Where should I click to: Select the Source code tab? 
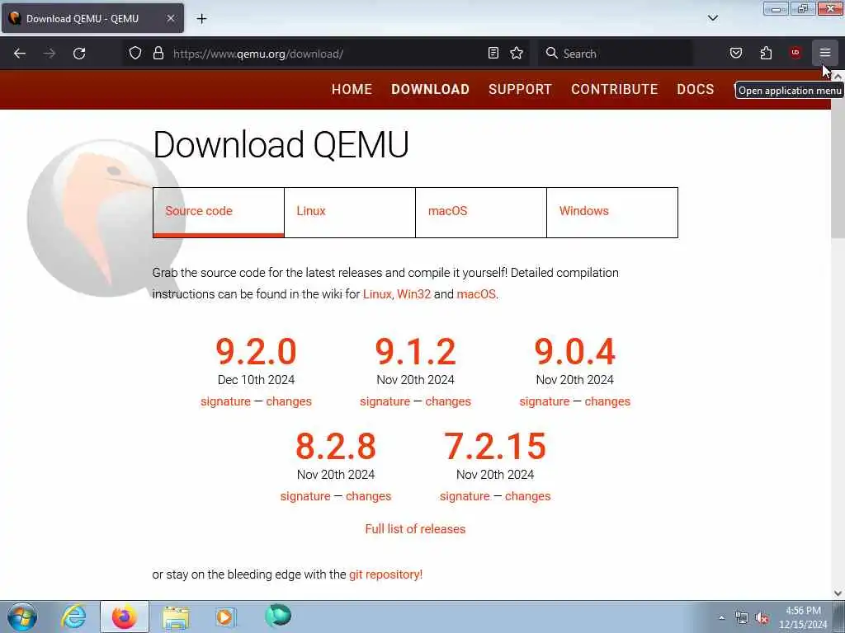[218, 212]
